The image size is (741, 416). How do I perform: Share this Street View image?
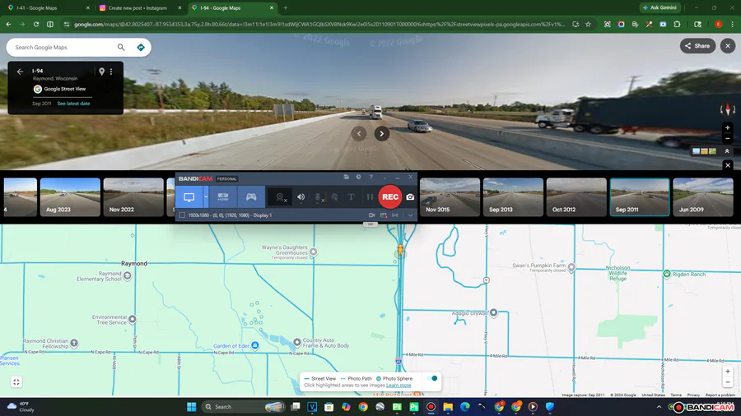pyautogui.click(x=697, y=46)
